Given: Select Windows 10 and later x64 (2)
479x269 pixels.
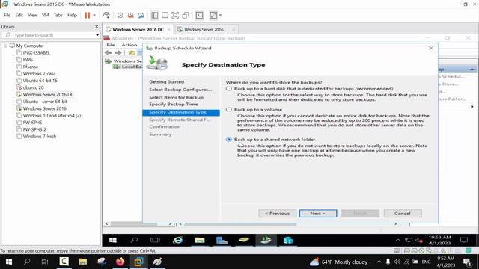Looking at the screenshot, I should 52,116.
